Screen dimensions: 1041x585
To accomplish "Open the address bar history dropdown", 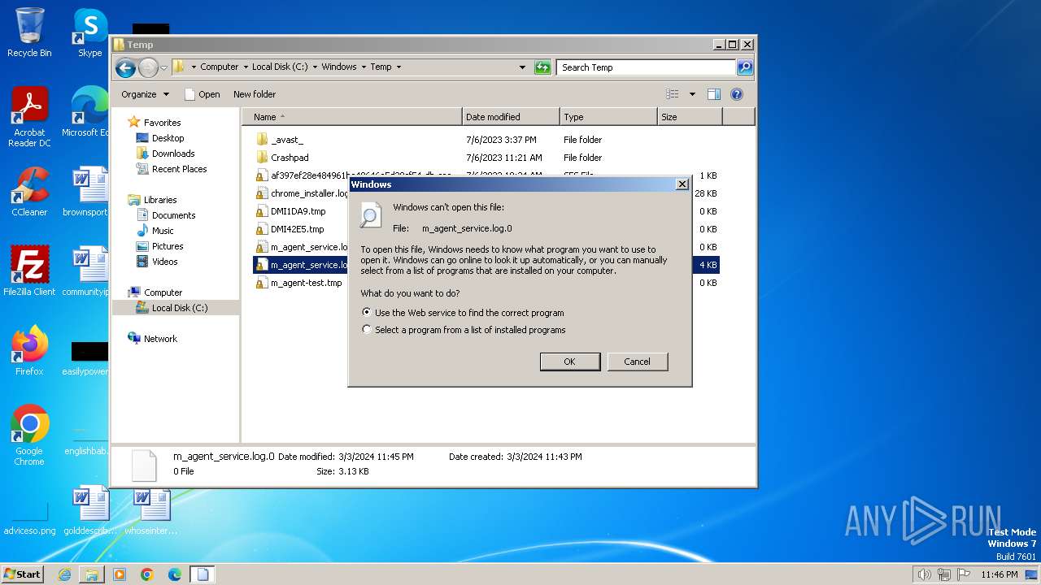I will click(x=522, y=67).
